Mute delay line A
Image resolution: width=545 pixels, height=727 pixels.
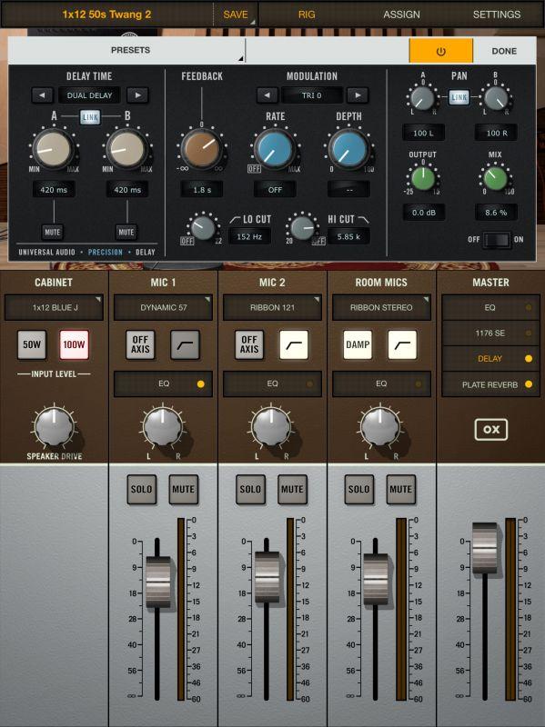(x=53, y=232)
